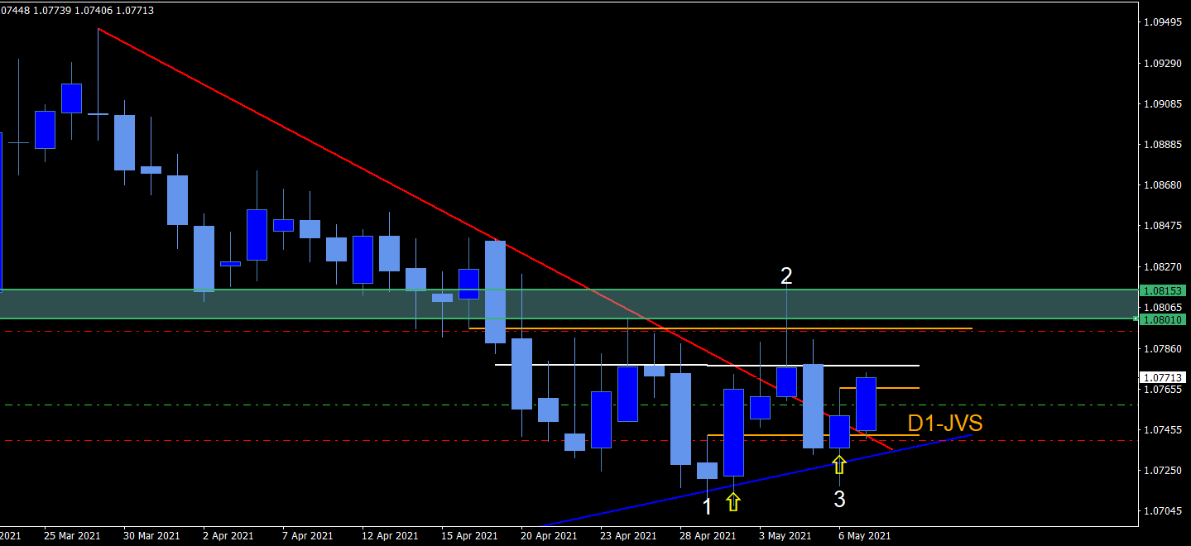This screenshot has width=1191, height=546.
Task: Select the green 1.08153 price level tag
Action: click(x=1163, y=290)
